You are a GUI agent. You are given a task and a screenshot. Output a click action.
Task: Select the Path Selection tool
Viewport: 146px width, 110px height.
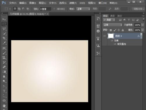click(x=4, y=96)
